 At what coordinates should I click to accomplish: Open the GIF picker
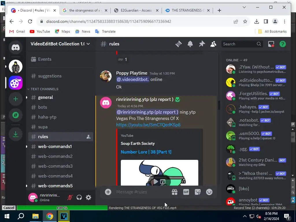click(x=186, y=192)
